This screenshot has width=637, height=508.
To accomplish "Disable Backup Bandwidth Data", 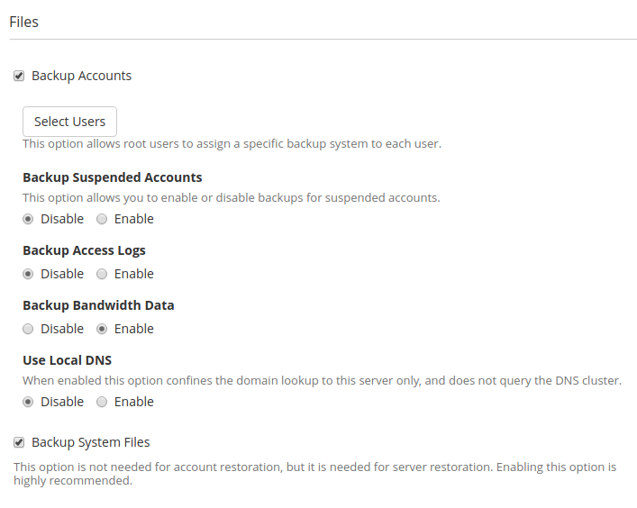I will tap(28, 329).
